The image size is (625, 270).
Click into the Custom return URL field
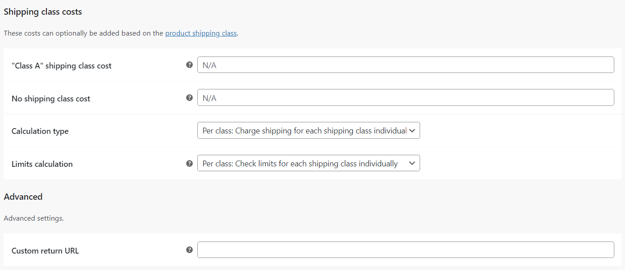405,250
